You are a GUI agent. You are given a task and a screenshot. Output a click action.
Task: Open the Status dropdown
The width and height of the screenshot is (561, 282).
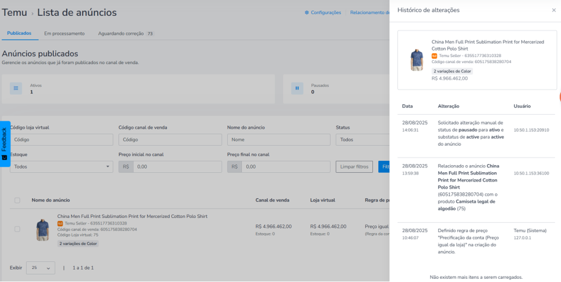coord(363,140)
